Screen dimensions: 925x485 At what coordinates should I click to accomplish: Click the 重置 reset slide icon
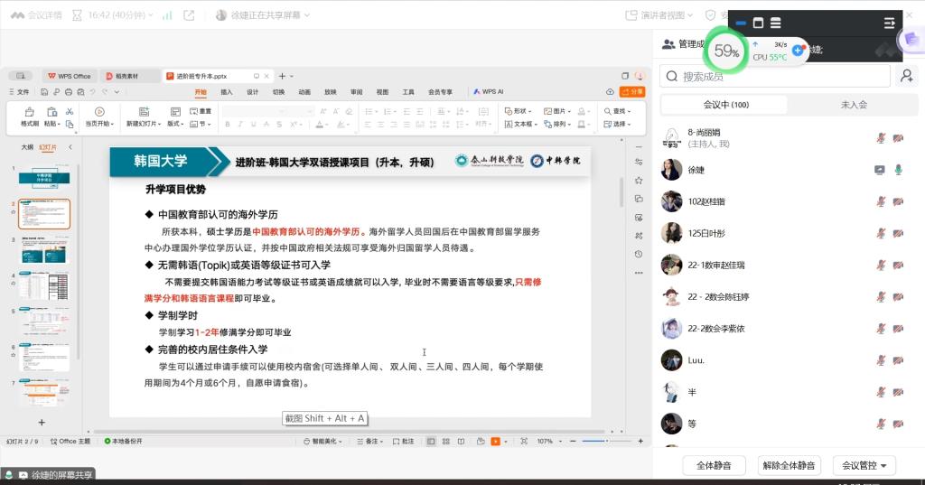point(201,111)
